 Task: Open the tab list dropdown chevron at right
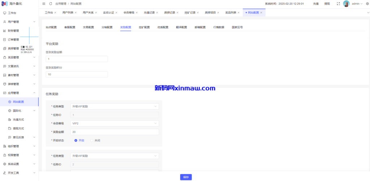(368, 13)
